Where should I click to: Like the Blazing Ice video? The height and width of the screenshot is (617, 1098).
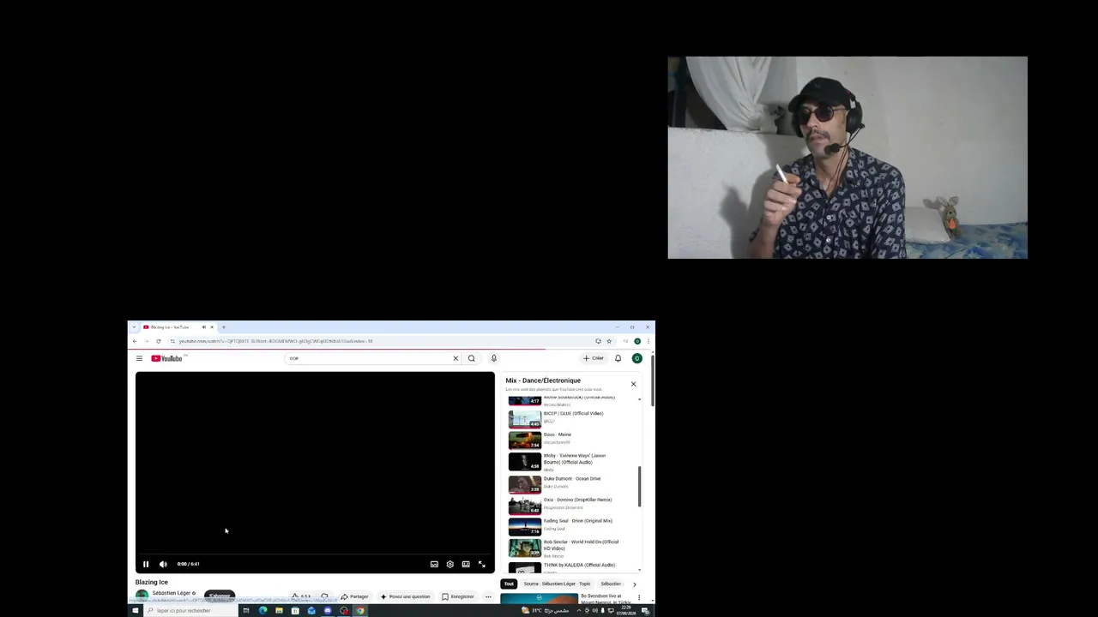[x=300, y=596]
